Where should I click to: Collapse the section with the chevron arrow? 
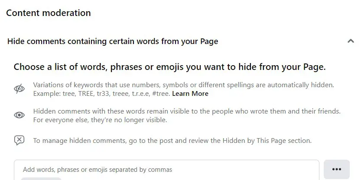click(x=351, y=41)
